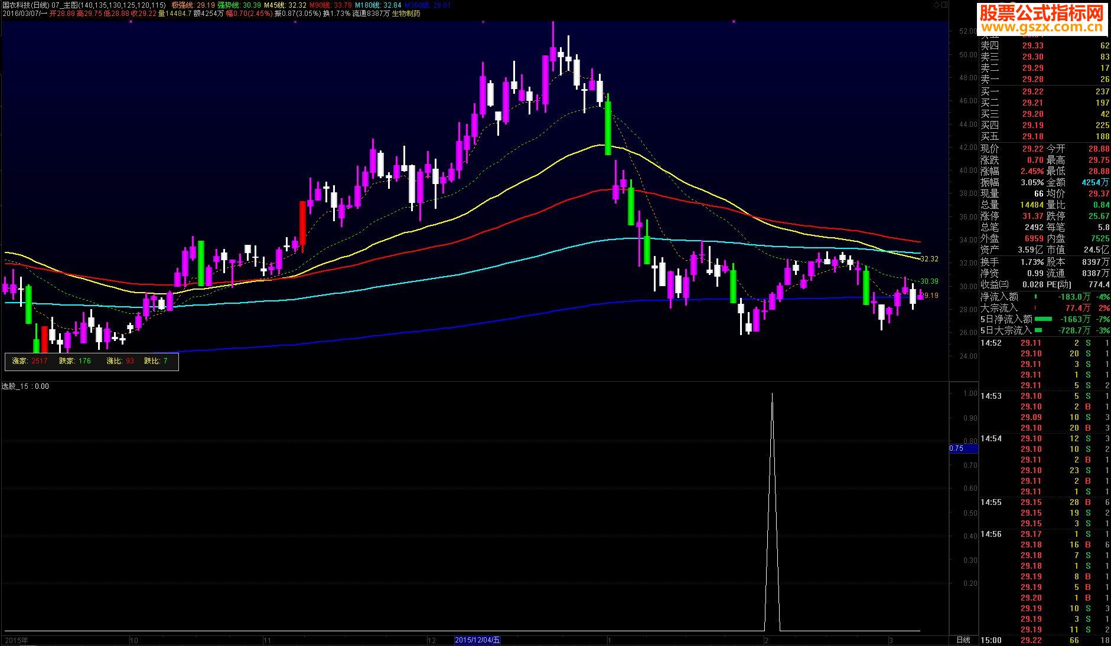Click the 跌比: 7 ratio value

[157, 361]
